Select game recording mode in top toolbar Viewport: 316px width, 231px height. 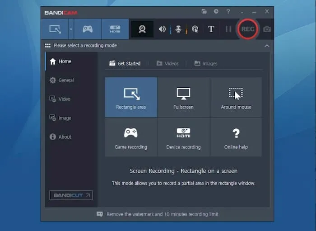click(88, 29)
